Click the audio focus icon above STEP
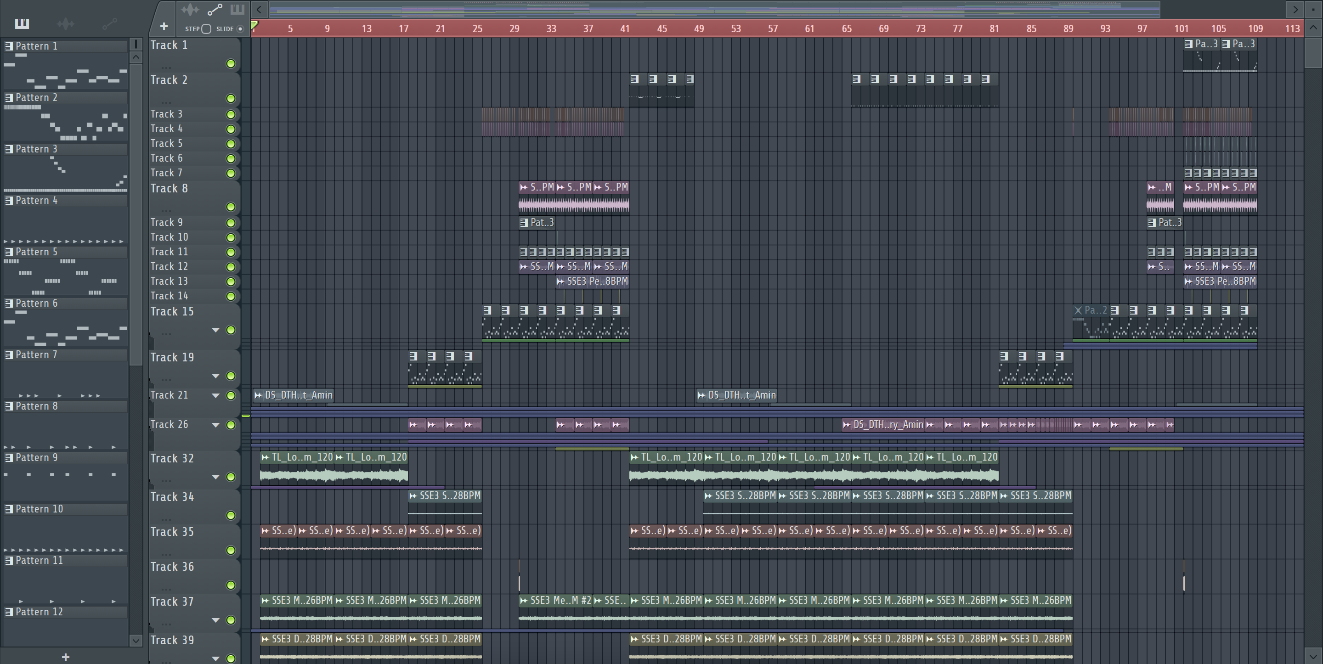This screenshot has height=664, width=1323. (190, 9)
